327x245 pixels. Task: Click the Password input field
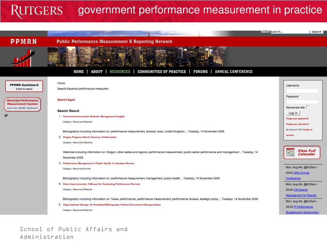click(302, 102)
